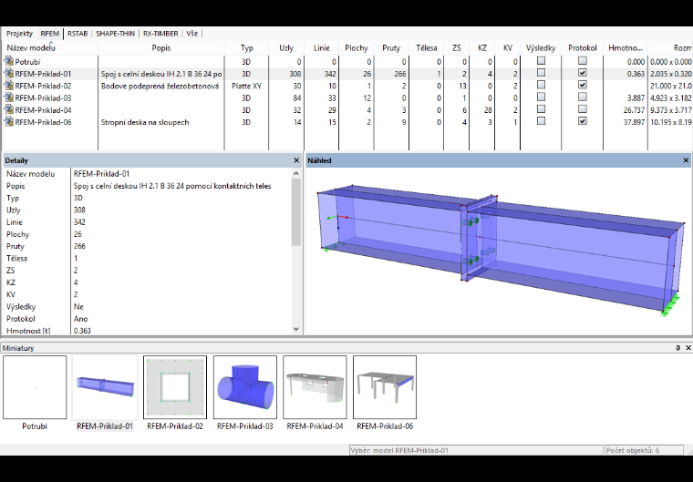Image resolution: width=693 pixels, height=482 pixels.
Task: Uncheck Protokol checkbox for RFEM-Priklad-06
Action: pos(583,121)
